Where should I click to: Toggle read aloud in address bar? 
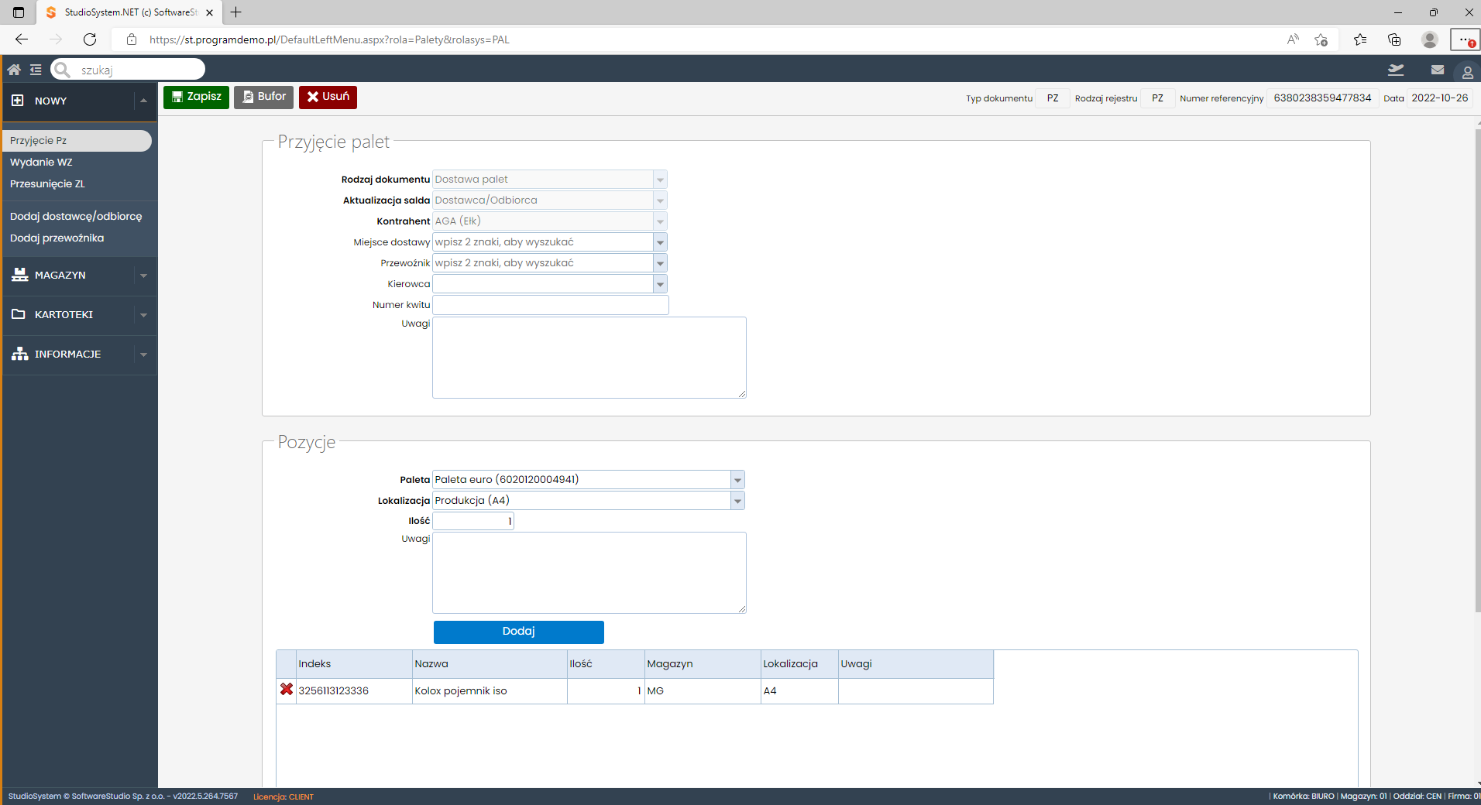pyautogui.click(x=1293, y=39)
